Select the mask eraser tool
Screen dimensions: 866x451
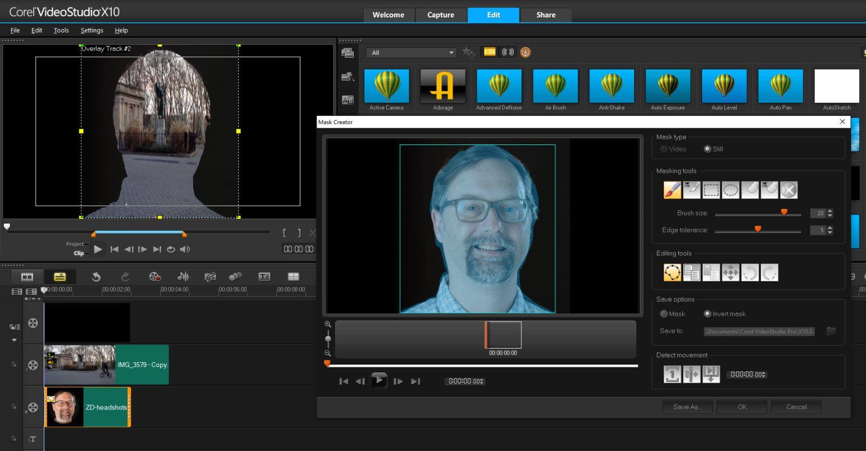[750, 190]
